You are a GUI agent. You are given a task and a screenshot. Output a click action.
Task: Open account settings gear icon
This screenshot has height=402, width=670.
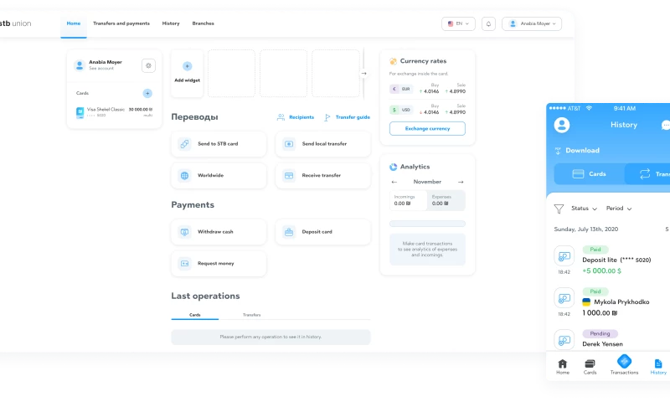point(148,66)
